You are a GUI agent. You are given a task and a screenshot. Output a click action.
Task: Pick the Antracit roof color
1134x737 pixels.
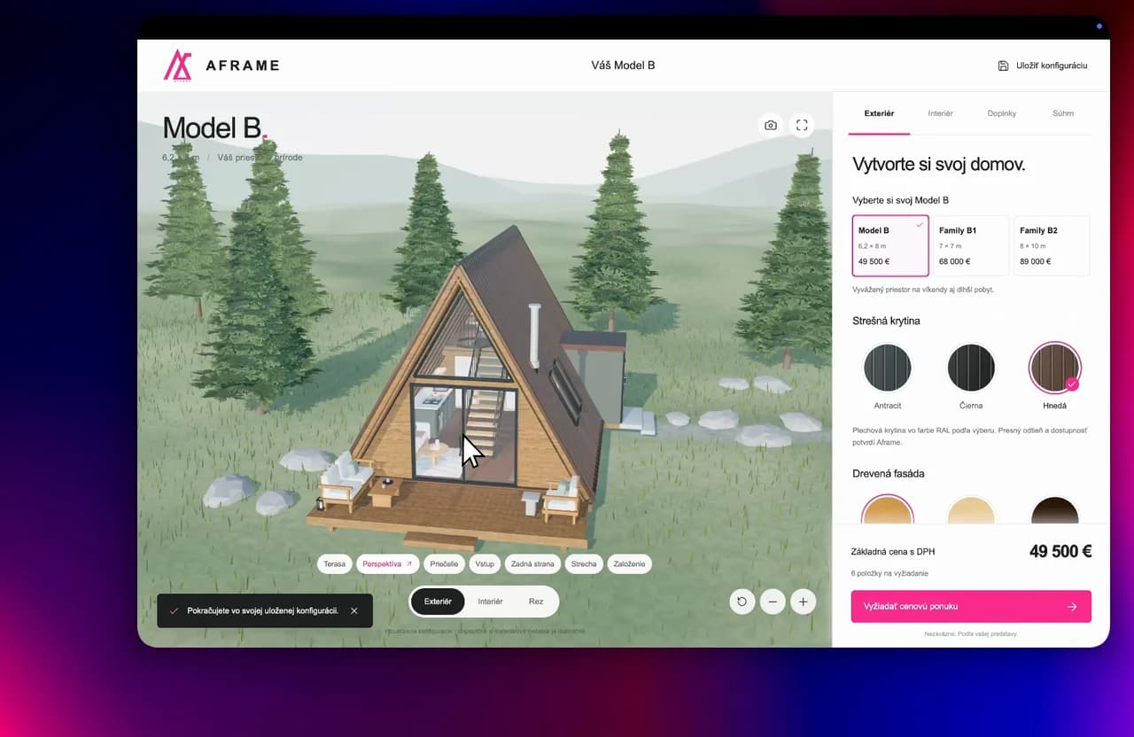click(x=888, y=368)
